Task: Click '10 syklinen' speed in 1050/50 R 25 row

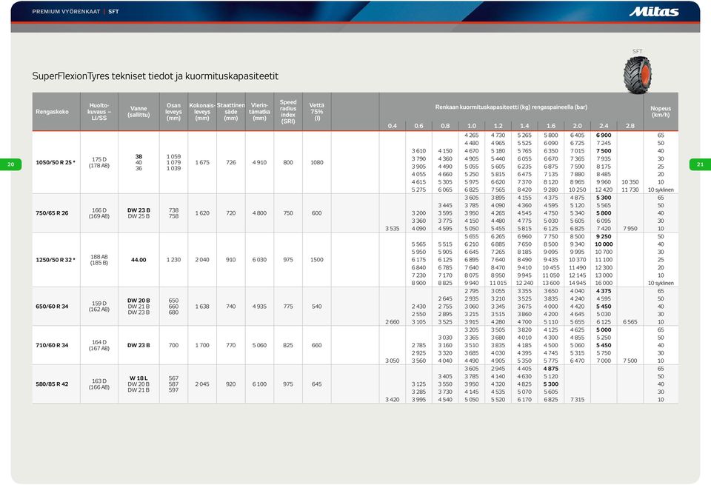Action: click(661, 190)
